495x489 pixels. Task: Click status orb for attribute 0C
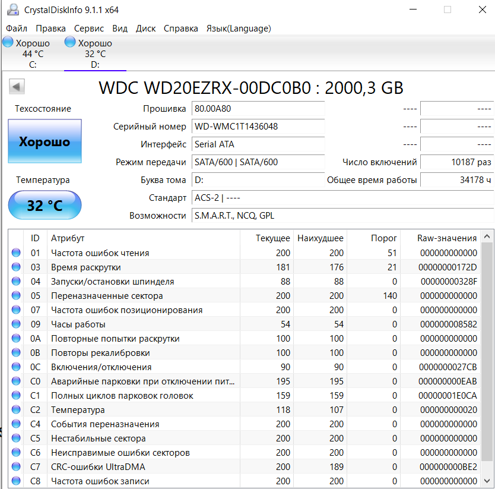[16, 367]
